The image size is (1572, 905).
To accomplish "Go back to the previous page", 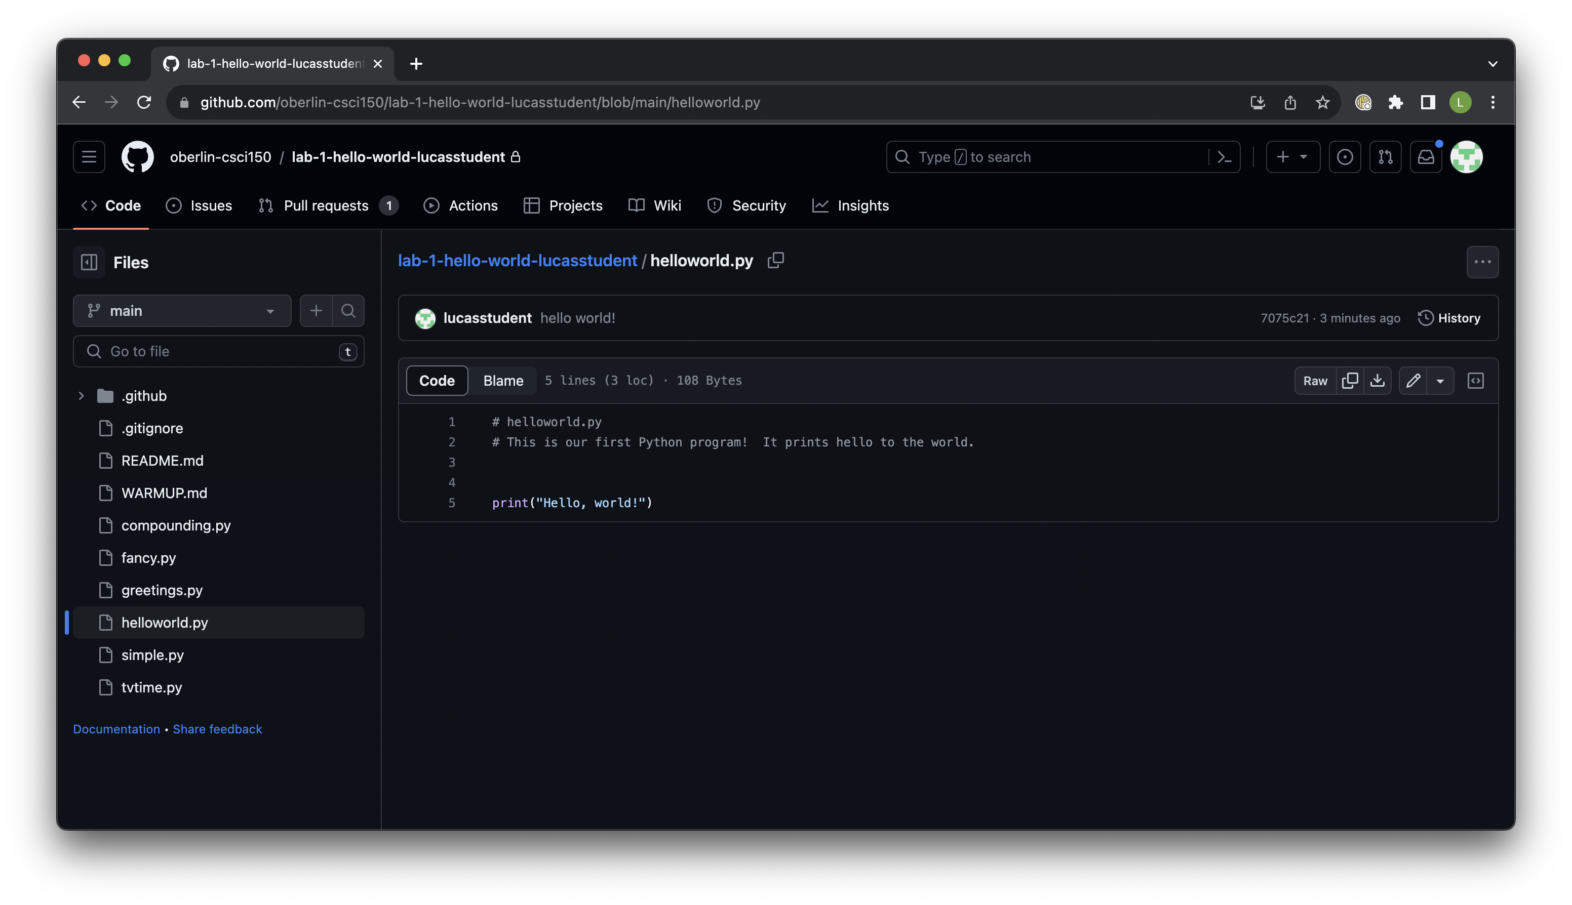I will (79, 103).
